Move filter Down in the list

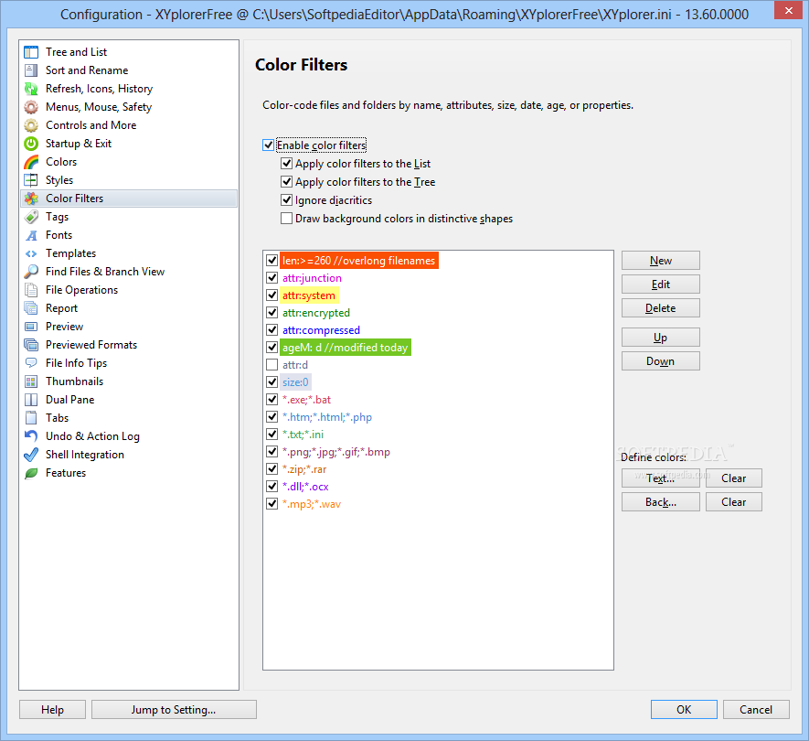tap(660, 361)
